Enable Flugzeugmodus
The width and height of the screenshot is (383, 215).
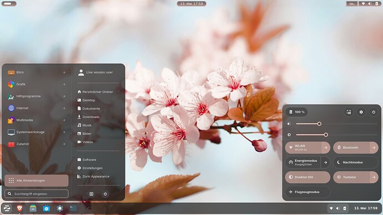(x=308, y=192)
